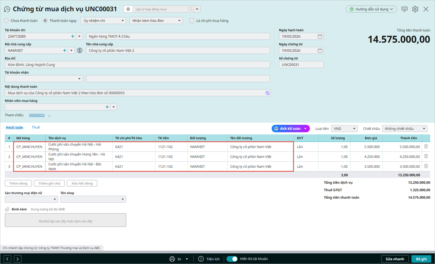
Task: Add new supplier with plus icon
Action: pyautogui.click(x=65, y=50)
